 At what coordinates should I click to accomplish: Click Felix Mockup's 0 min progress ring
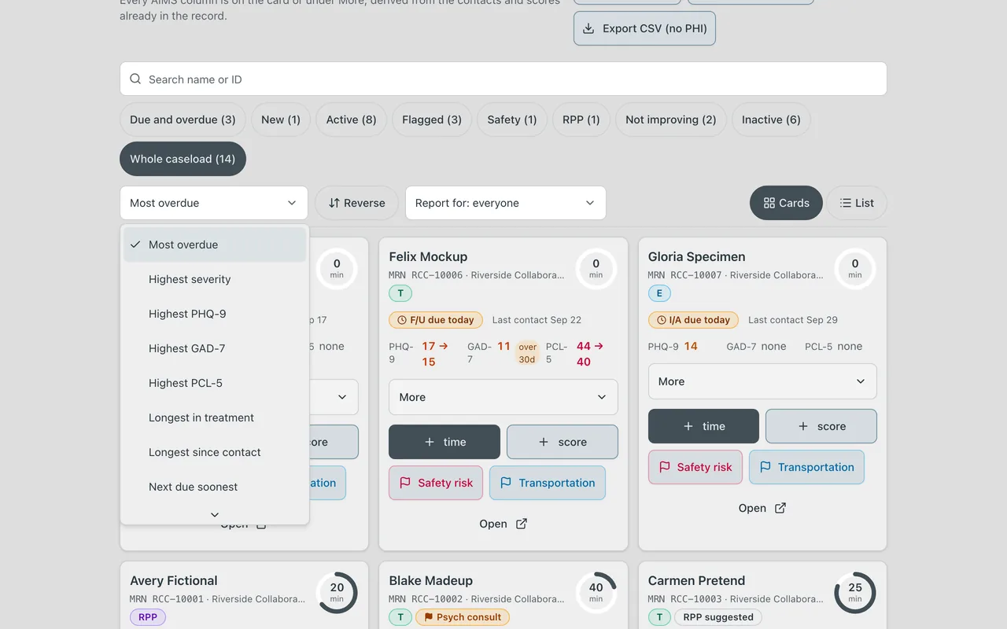coord(596,269)
